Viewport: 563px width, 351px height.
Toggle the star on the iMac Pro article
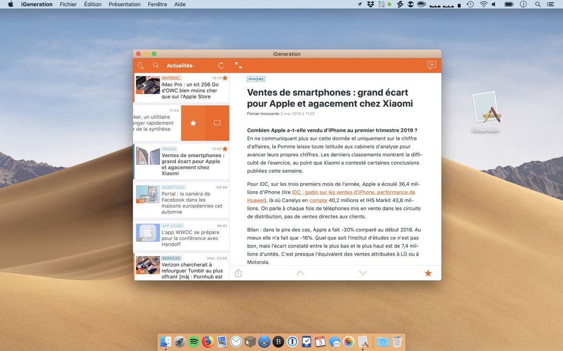pyautogui.click(x=225, y=78)
